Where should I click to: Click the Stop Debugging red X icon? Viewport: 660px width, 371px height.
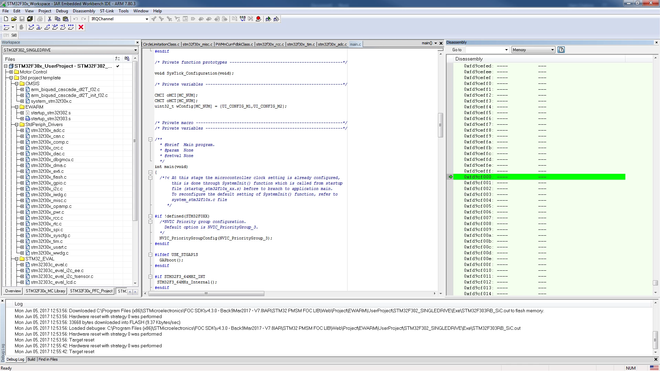[81, 27]
